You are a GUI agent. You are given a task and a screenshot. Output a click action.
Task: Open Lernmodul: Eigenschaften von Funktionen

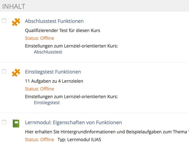pyautogui.click(x=73, y=122)
